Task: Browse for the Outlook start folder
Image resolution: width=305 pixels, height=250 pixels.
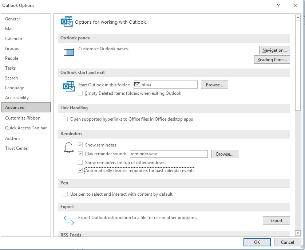Action: pyautogui.click(x=214, y=85)
